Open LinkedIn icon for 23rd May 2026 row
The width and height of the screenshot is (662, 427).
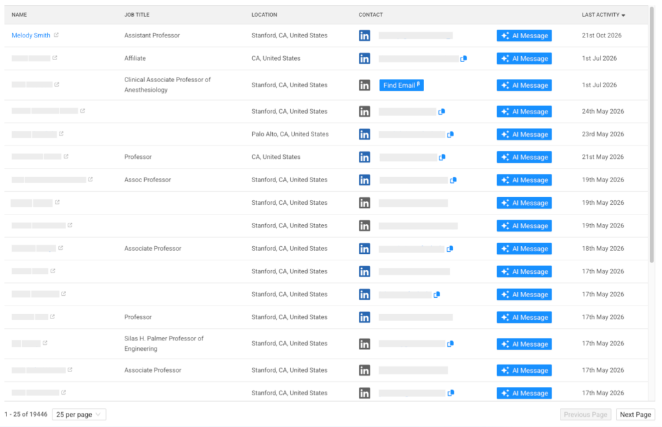coord(365,134)
